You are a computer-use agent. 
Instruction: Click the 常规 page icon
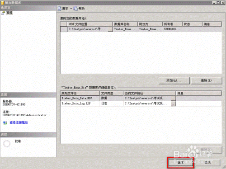[x=3, y=13]
